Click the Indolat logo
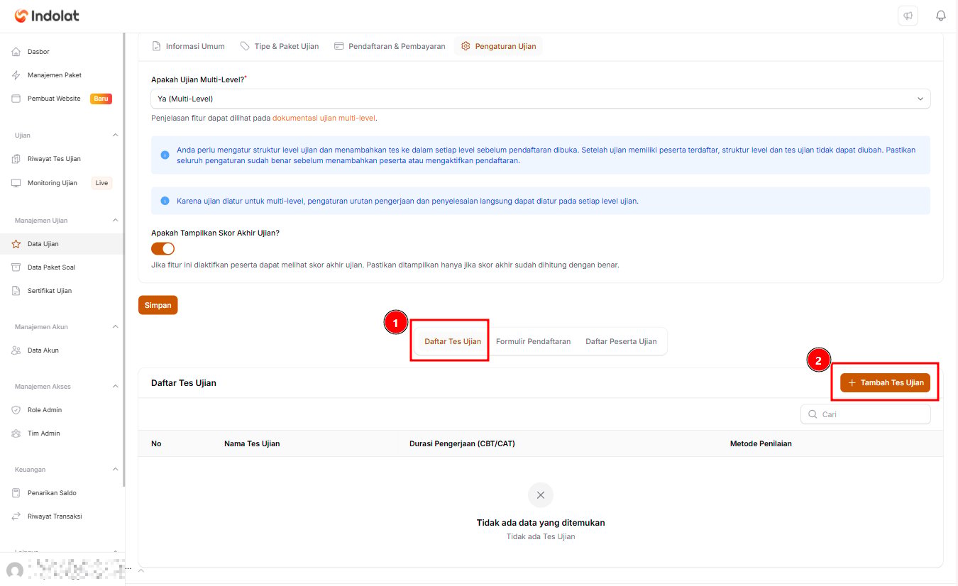This screenshot has width=958, height=586. [47, 16]
